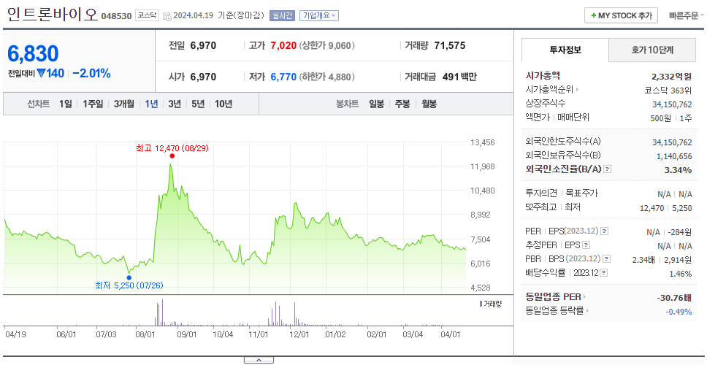Click the 거래량 value 71,575
The width and height of the screenshot is (707, 365).
pyautogui.click(x=450, y=45)
